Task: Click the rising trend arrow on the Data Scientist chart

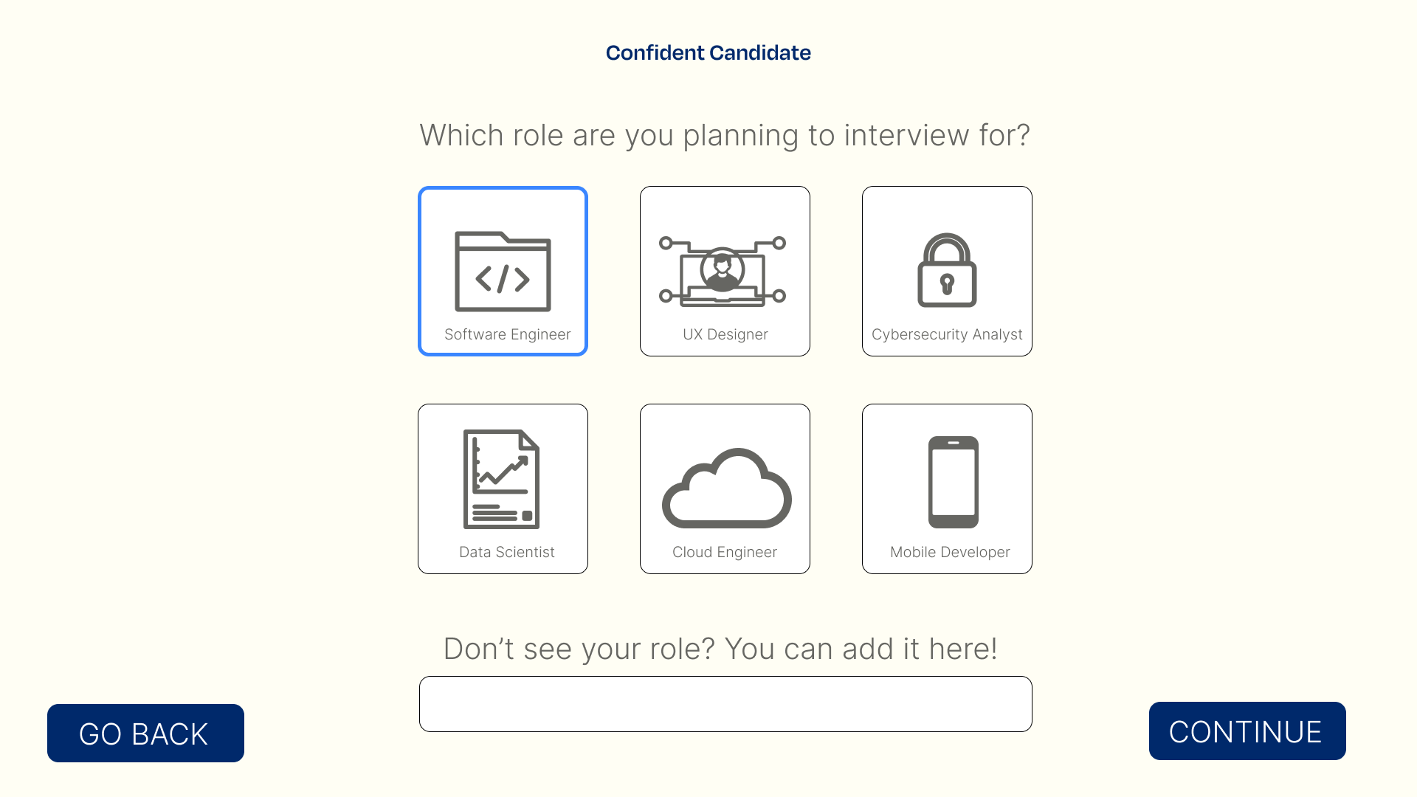Action: [504, 470]
